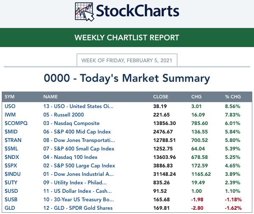Click the % CHG column header

233,97
